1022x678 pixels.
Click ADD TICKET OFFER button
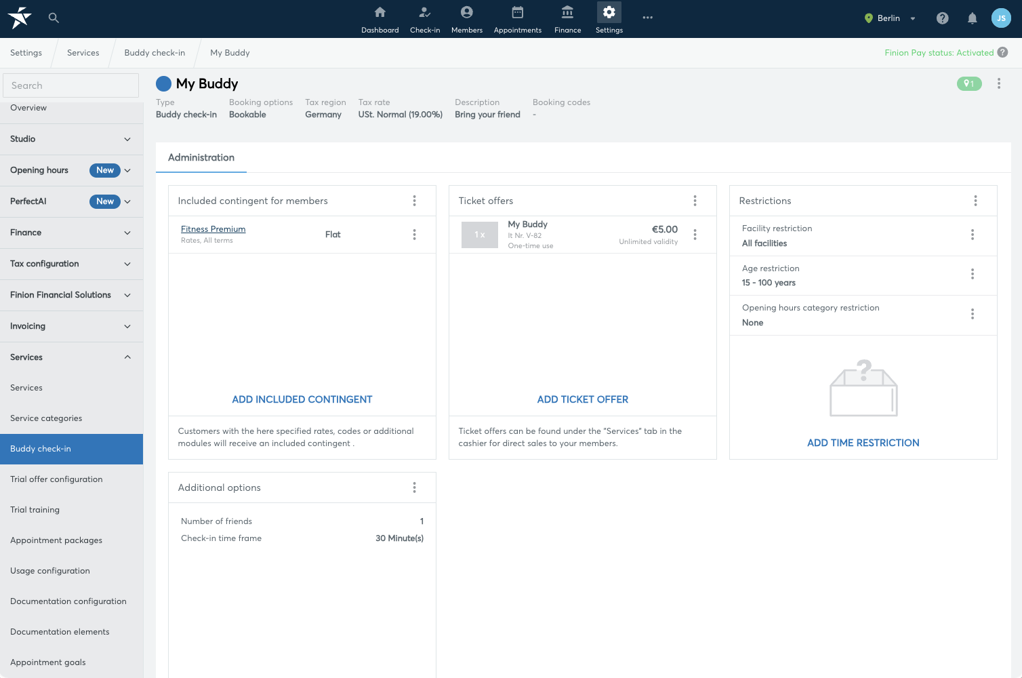click(x=583, y=399)
